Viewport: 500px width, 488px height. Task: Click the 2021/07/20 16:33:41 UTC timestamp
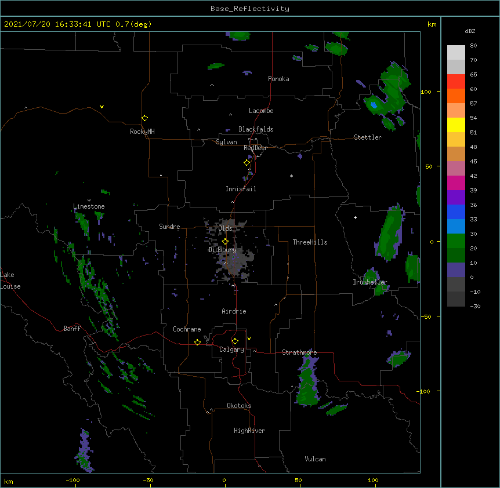pos(57,24)
